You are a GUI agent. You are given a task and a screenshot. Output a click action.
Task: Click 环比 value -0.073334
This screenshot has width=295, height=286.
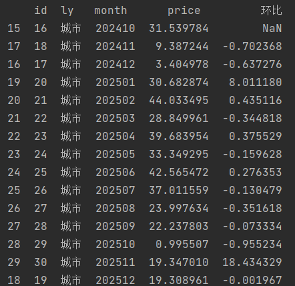pyautogui.click(x=252, y=227)
